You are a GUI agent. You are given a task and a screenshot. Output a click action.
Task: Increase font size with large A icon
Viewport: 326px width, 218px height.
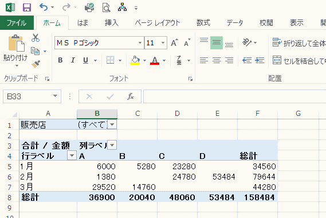click(174, 42)
